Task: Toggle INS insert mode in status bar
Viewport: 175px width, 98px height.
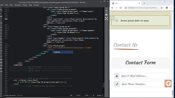Action: click(x=71, y=95)
